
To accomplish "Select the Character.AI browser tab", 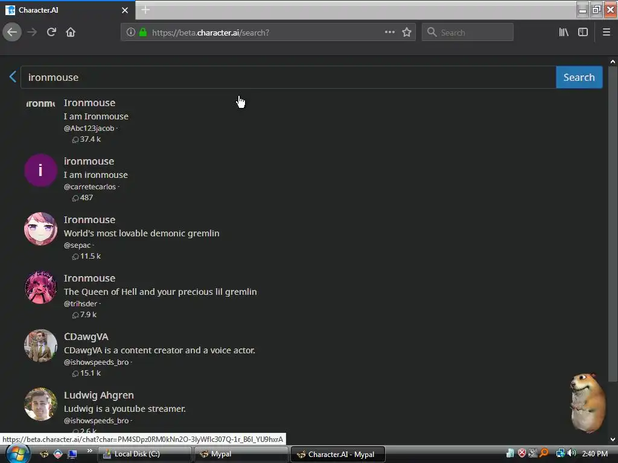I will pos(67,10).
